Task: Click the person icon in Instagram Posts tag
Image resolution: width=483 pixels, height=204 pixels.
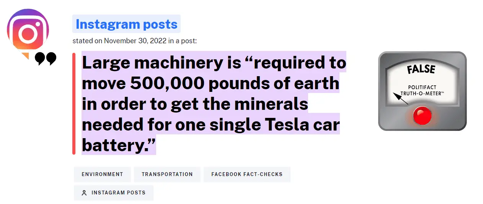Action: [84, 193]
